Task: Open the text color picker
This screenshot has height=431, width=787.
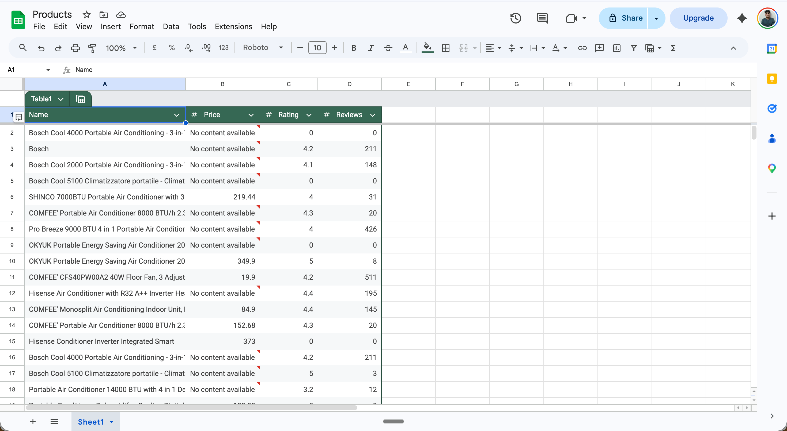Action: [x=406, y=48]
